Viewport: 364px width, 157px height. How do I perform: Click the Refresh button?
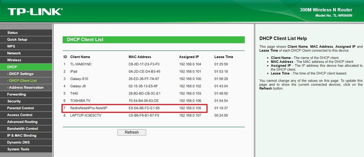(x=132, y=132)
